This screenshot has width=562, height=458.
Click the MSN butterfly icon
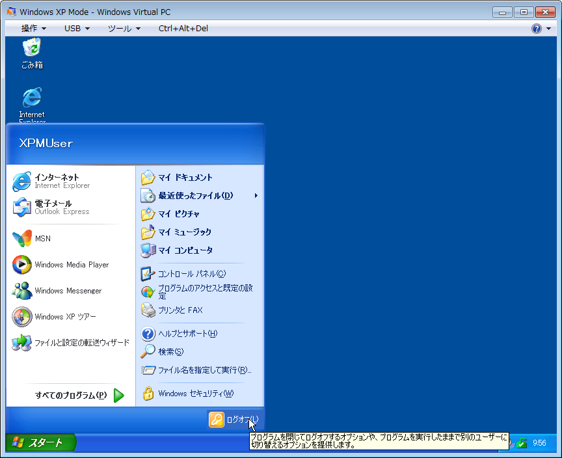click(x=21, y=238)
